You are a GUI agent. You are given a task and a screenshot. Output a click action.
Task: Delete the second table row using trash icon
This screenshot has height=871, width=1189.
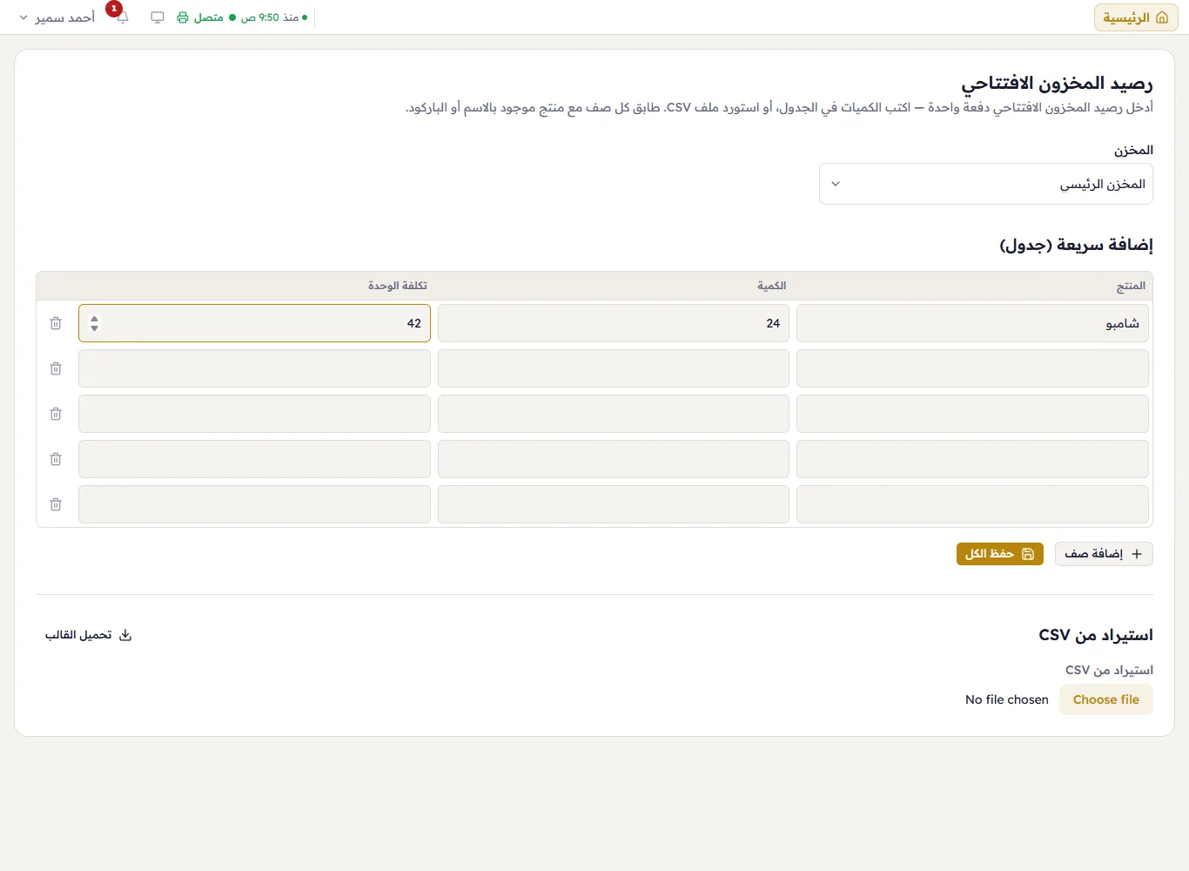(x=56, y=368)
